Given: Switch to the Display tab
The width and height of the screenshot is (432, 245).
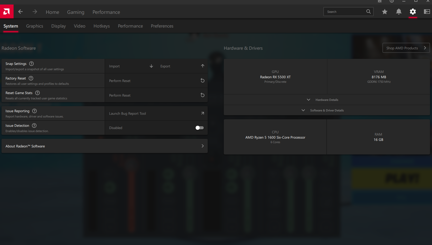Looking at the screenshot, I should click(x=59, y=26).
